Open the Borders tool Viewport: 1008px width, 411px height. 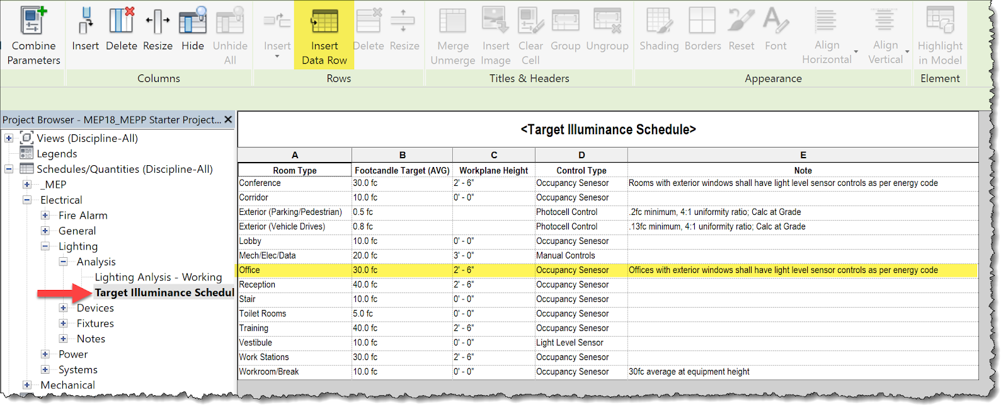pos(702,29)
